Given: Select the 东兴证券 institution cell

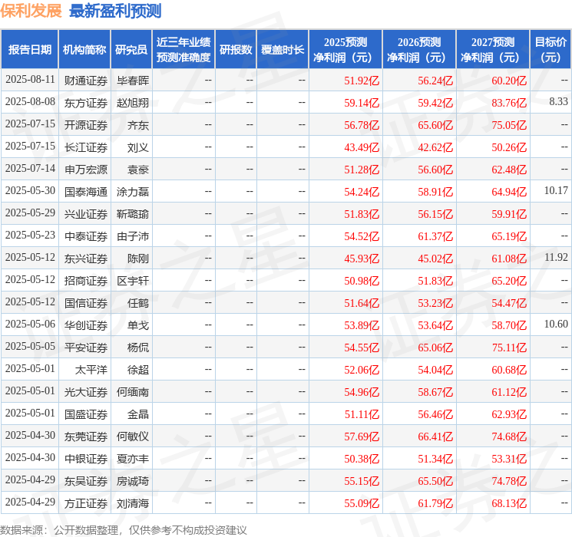Looking at the screenshot, I should [86, 259].
